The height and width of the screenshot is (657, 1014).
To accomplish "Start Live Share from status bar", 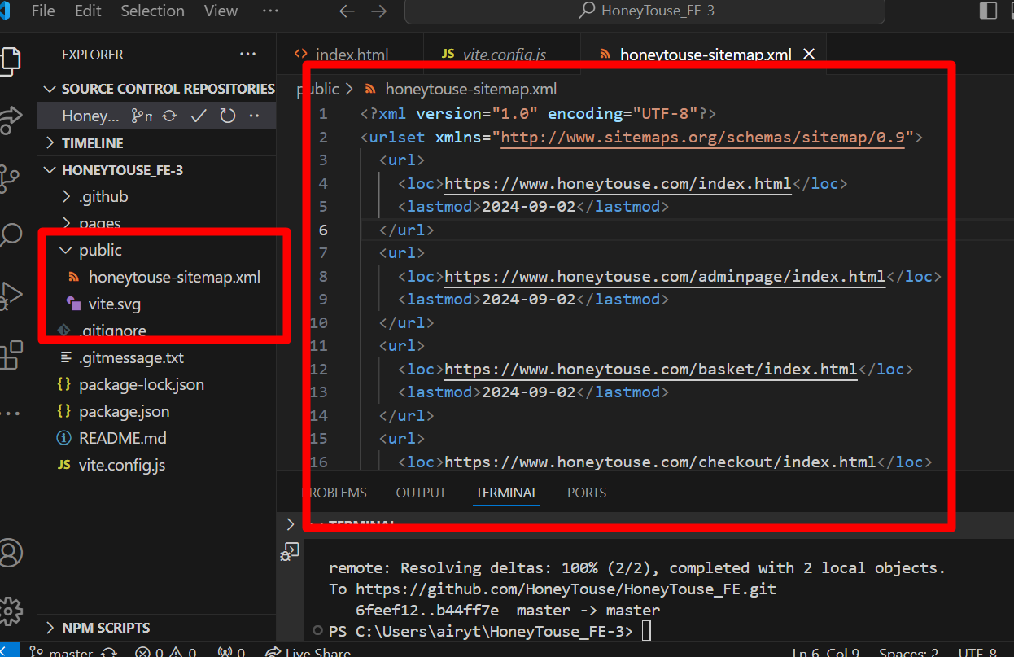I will click(308, 652).
